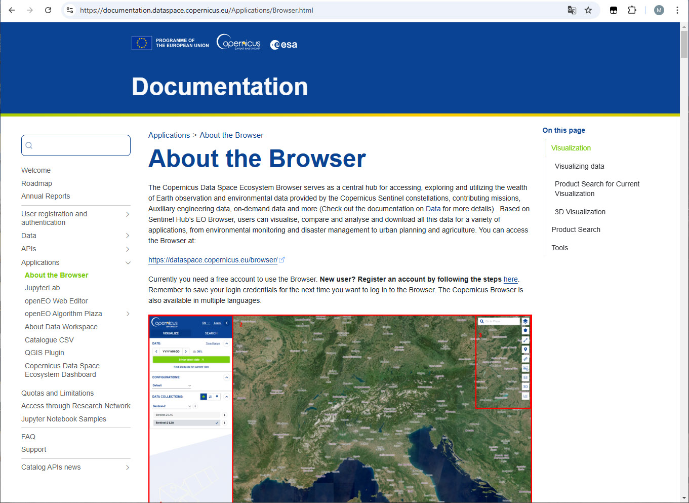Open the image download icon on the map

point(525,368)
